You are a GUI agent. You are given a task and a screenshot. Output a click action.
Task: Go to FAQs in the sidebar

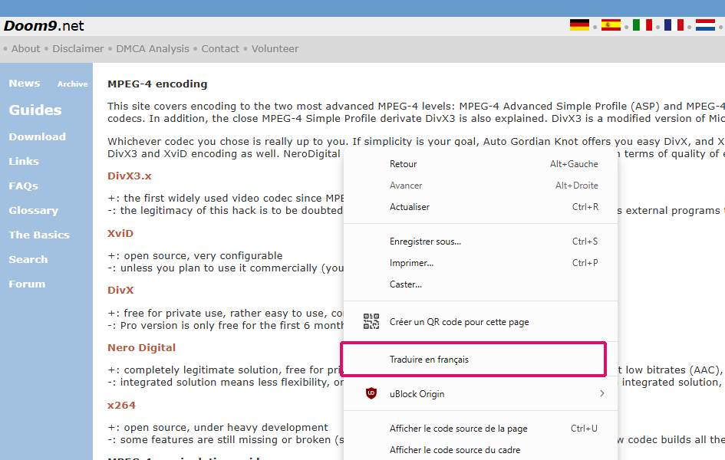click(x=24, y=186)
